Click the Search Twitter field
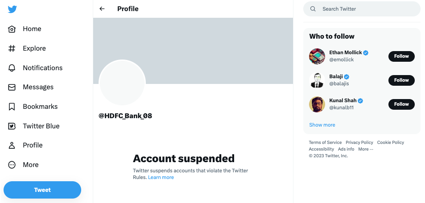This screenshot has width=425, height=203. click(x=366, y=9)
